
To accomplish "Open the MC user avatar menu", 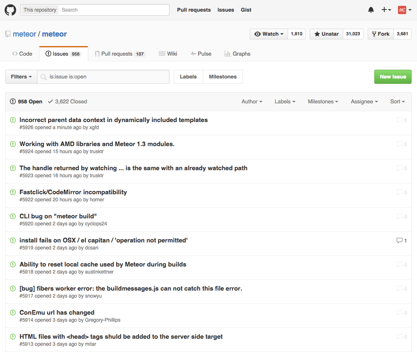I will (405, 10).
